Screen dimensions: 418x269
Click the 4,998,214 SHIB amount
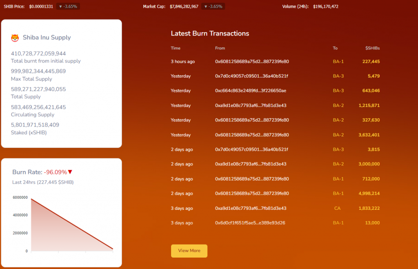pyautogui.click(x=369, y=193)
